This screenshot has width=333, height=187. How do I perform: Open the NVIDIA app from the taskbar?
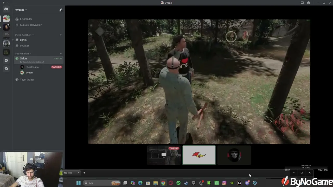[232, 183]
